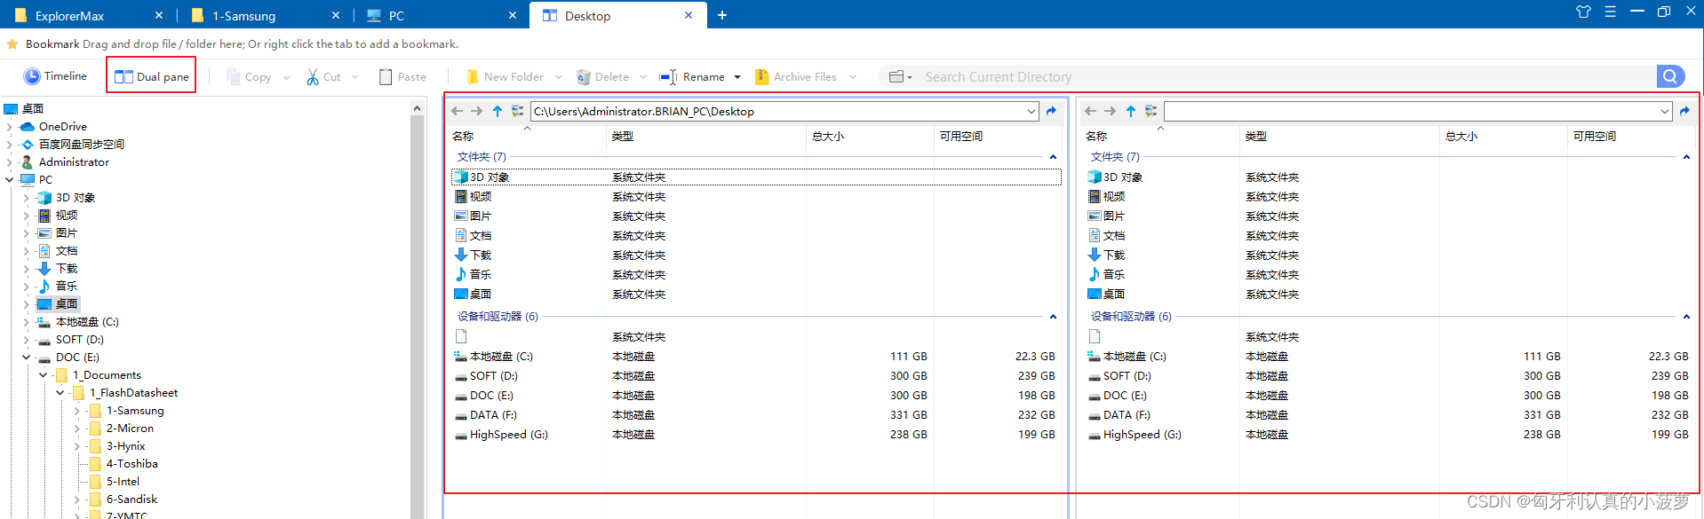Screen dimensions: 1704x519
Task: Open the Cut dropdown arrow
Action: [354, 77]
